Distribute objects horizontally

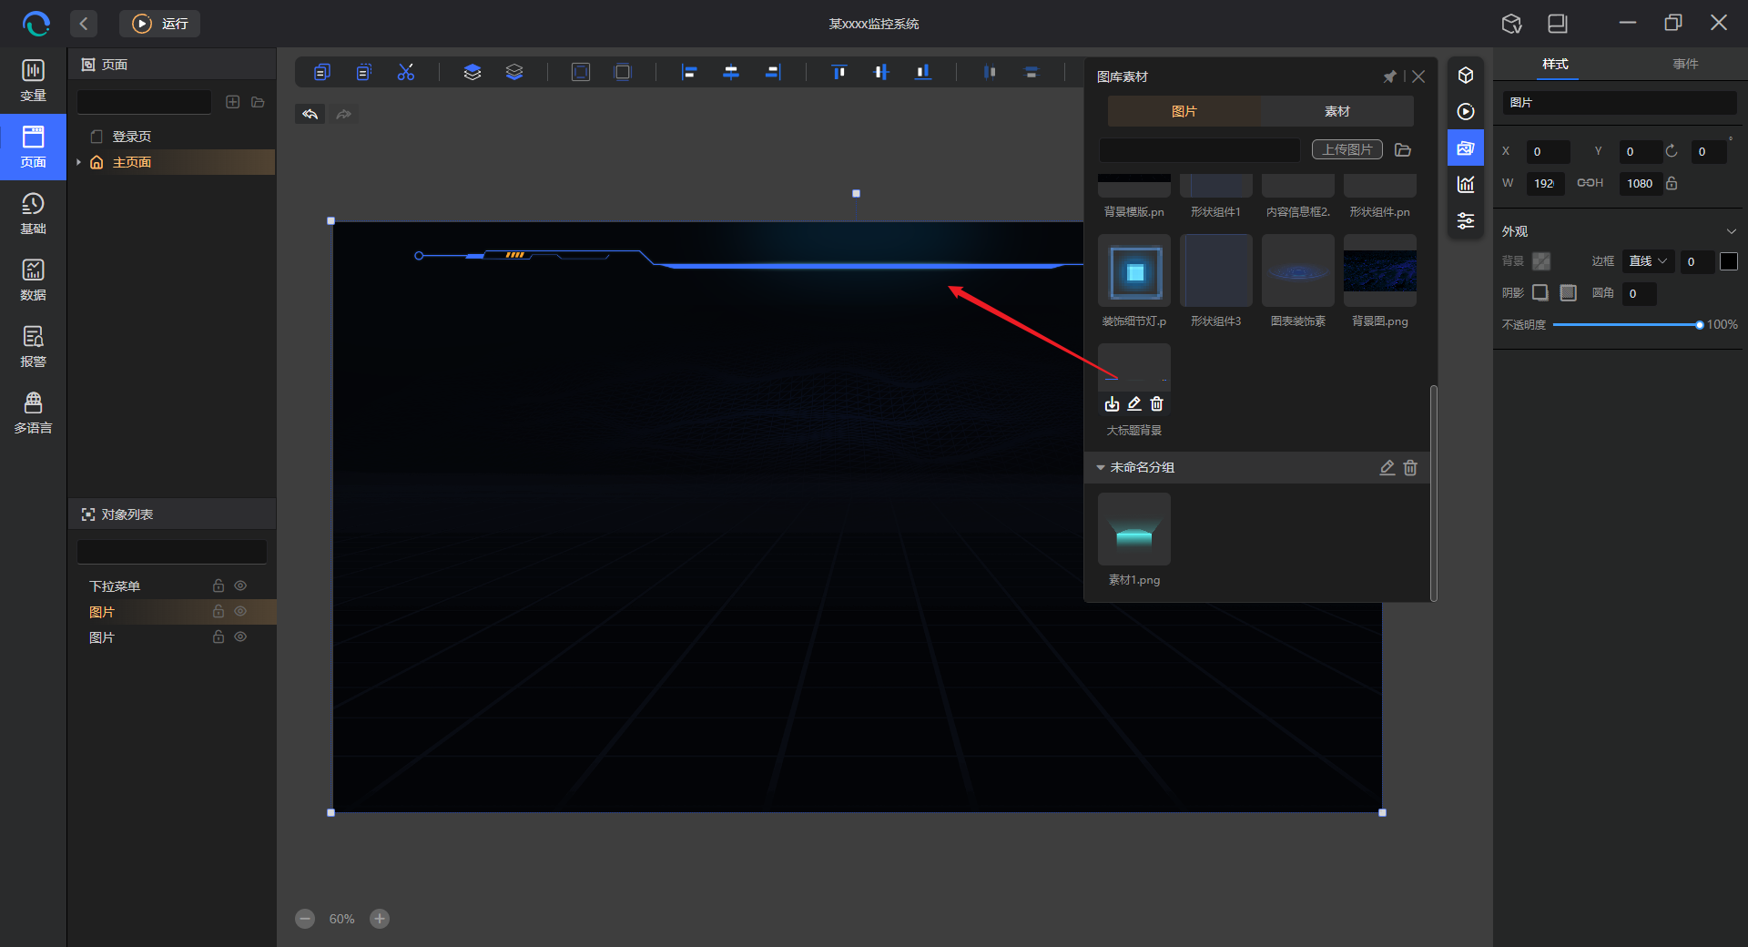coord(990,72)
